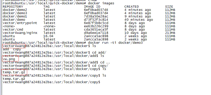Click the <none> repository entry

point(9,26)
